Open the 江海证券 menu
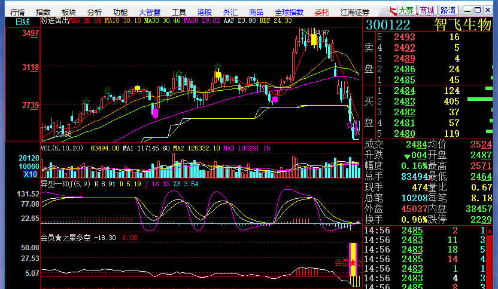This screenshot has height=289, width=498. coord(355,12)
